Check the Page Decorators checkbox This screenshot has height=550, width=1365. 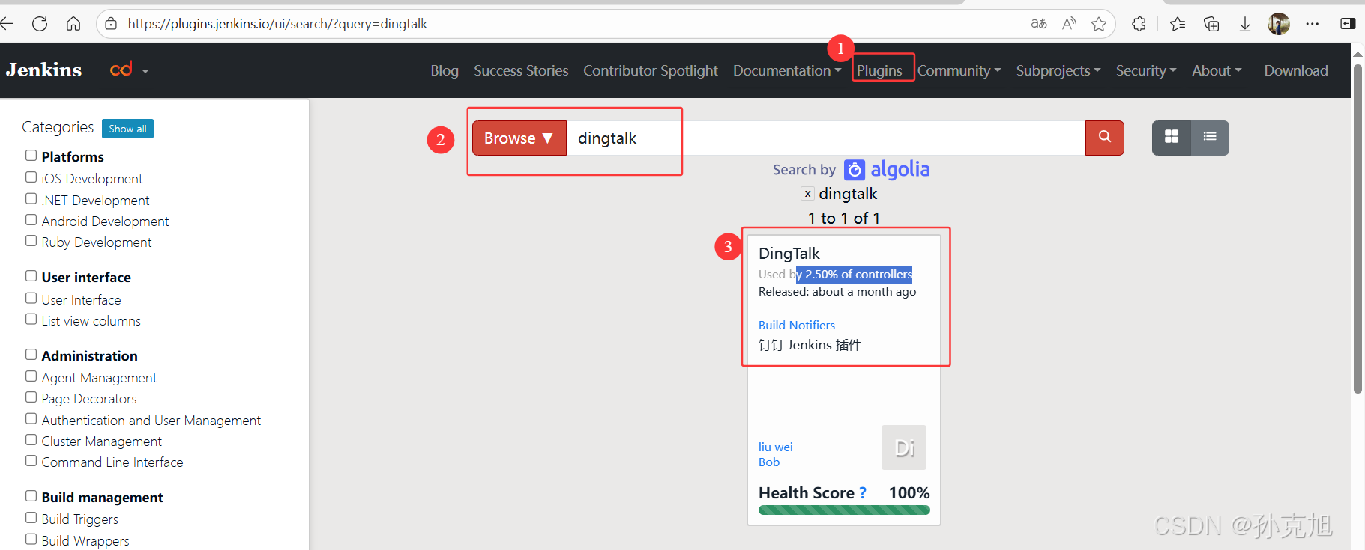pyautogui.click(x=31, y=397)
